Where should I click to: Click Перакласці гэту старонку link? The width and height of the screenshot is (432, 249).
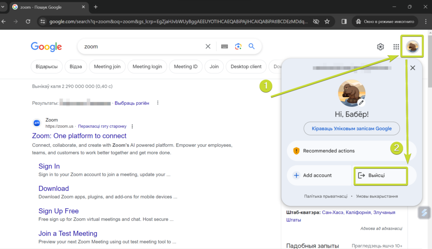click(x=102, y=127)
